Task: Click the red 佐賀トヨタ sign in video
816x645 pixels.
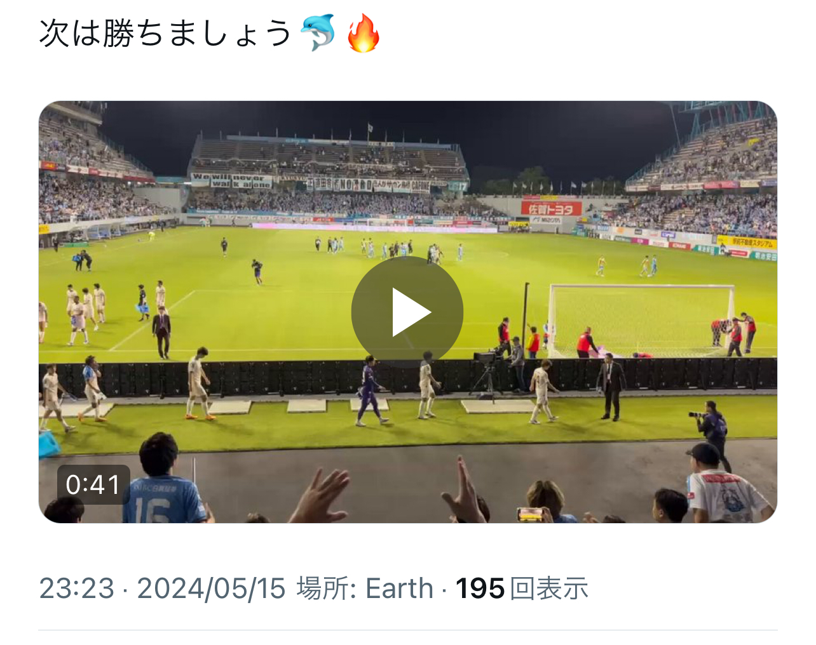Action: [551, 209]
